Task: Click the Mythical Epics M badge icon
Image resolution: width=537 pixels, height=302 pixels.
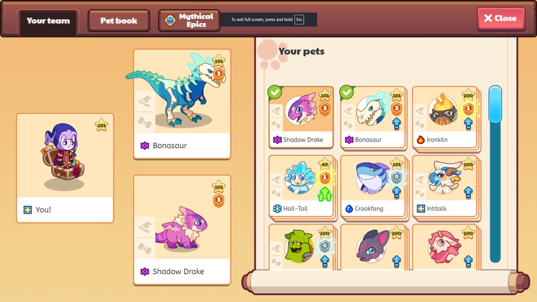Action: (x=170, y=20)
